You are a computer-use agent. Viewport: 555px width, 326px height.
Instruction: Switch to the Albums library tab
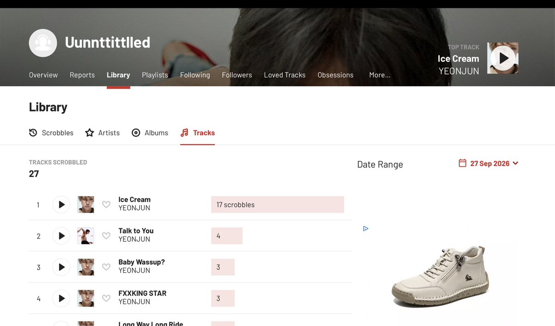[x=150, y=133]
